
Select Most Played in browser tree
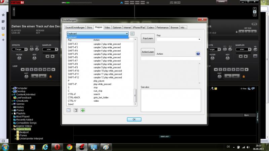pyautogui.click(x=23, y=116)
